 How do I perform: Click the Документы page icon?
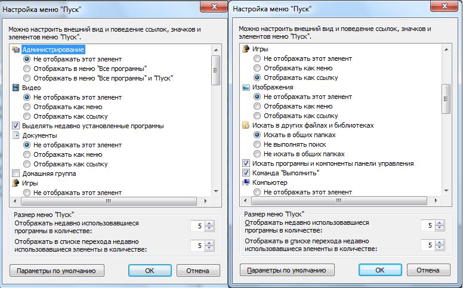tap(16, 135)
